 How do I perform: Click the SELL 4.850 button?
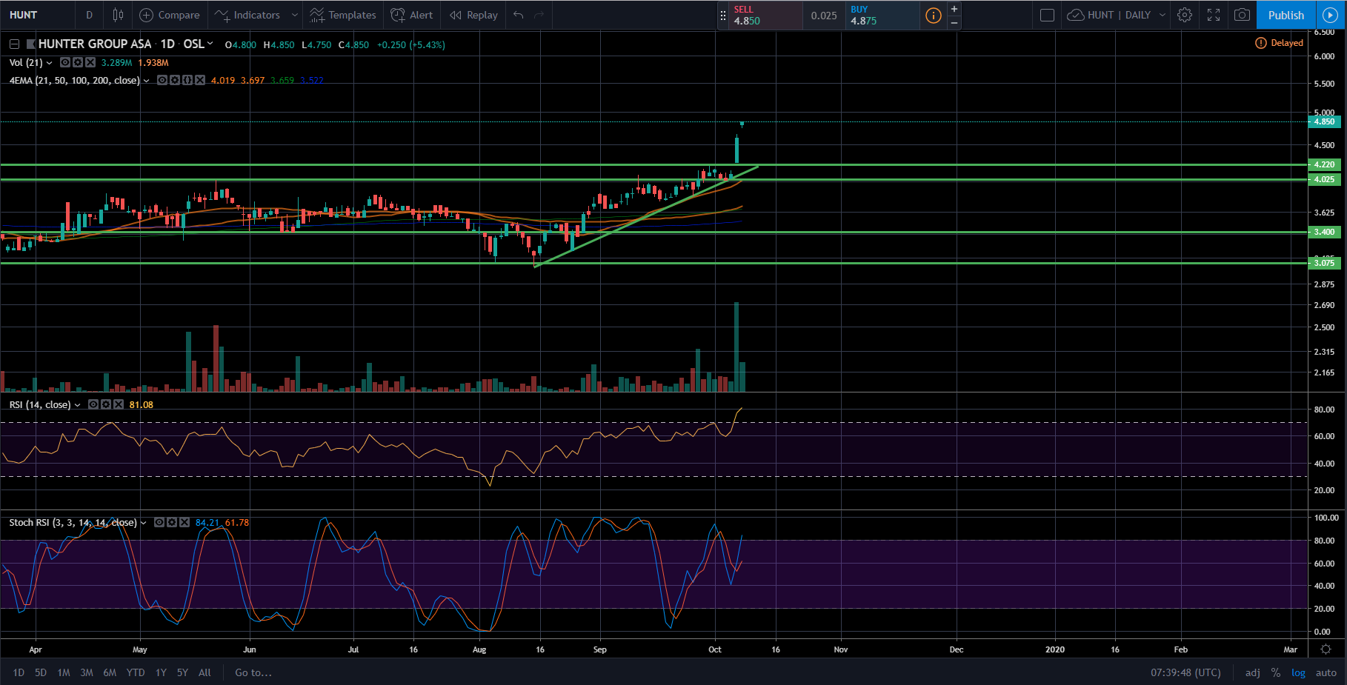[x=766, y=15]
